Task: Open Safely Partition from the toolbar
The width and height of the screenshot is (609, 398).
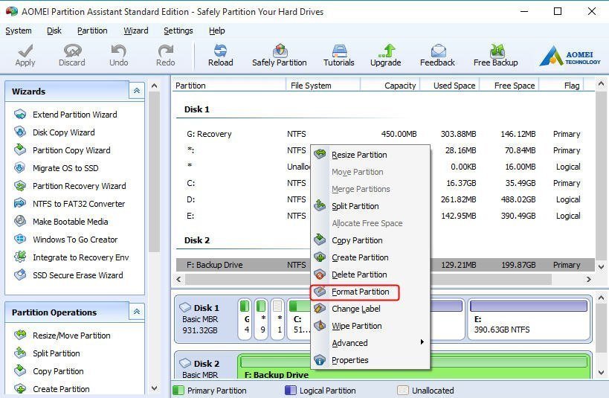Action: [x=280, y=56]
